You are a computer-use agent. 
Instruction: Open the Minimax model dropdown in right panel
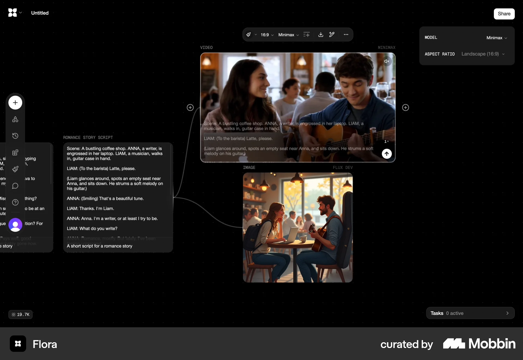(497, 38)
